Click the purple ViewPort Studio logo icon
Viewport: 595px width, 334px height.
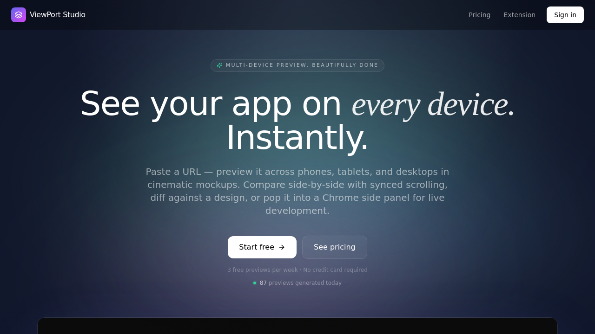[19, 15]
